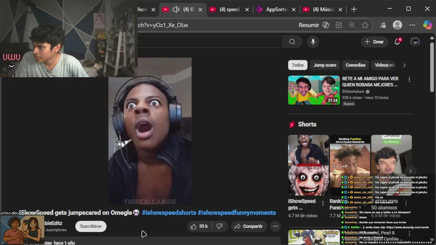Click the Copilot summarize icon next to Resumir
The image size is (436, 245).
click(326, 25)
